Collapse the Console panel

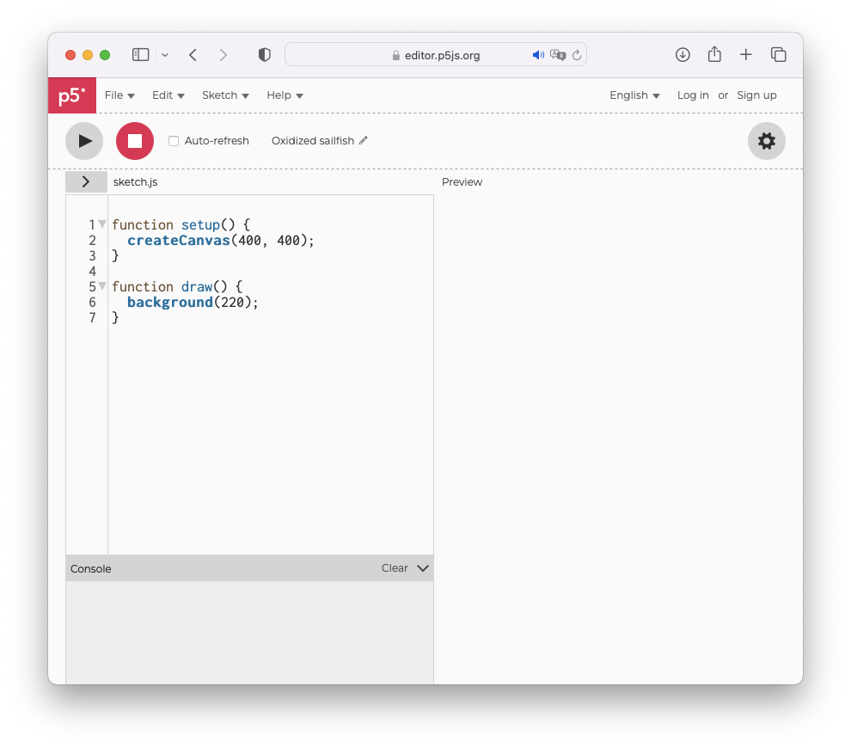coord(422,568)
